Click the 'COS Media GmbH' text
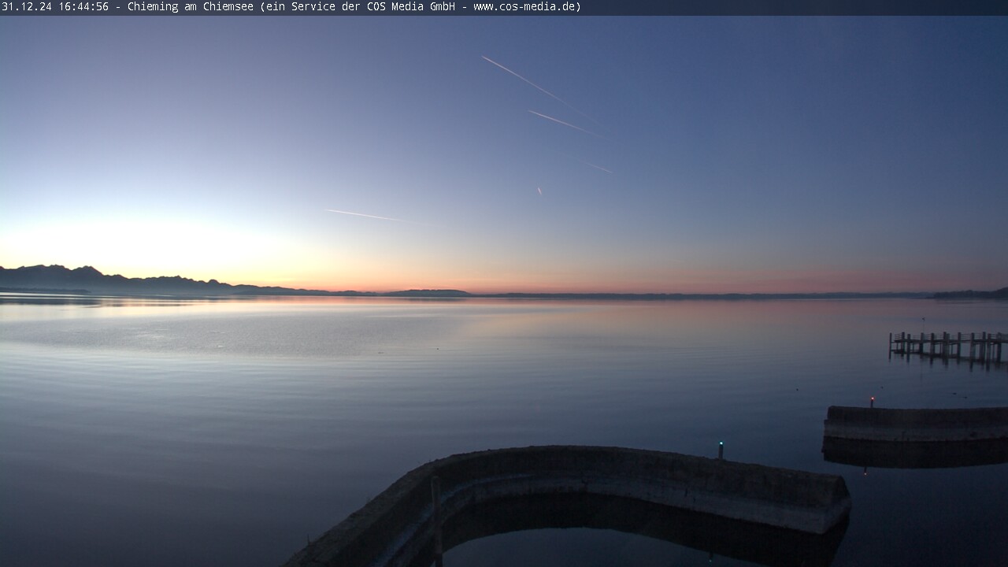1008x567 pixels. pos(411,7)
